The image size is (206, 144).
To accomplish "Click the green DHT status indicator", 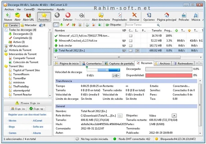I will [115, 139].
